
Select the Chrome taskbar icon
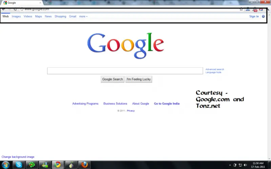point(58,165)
